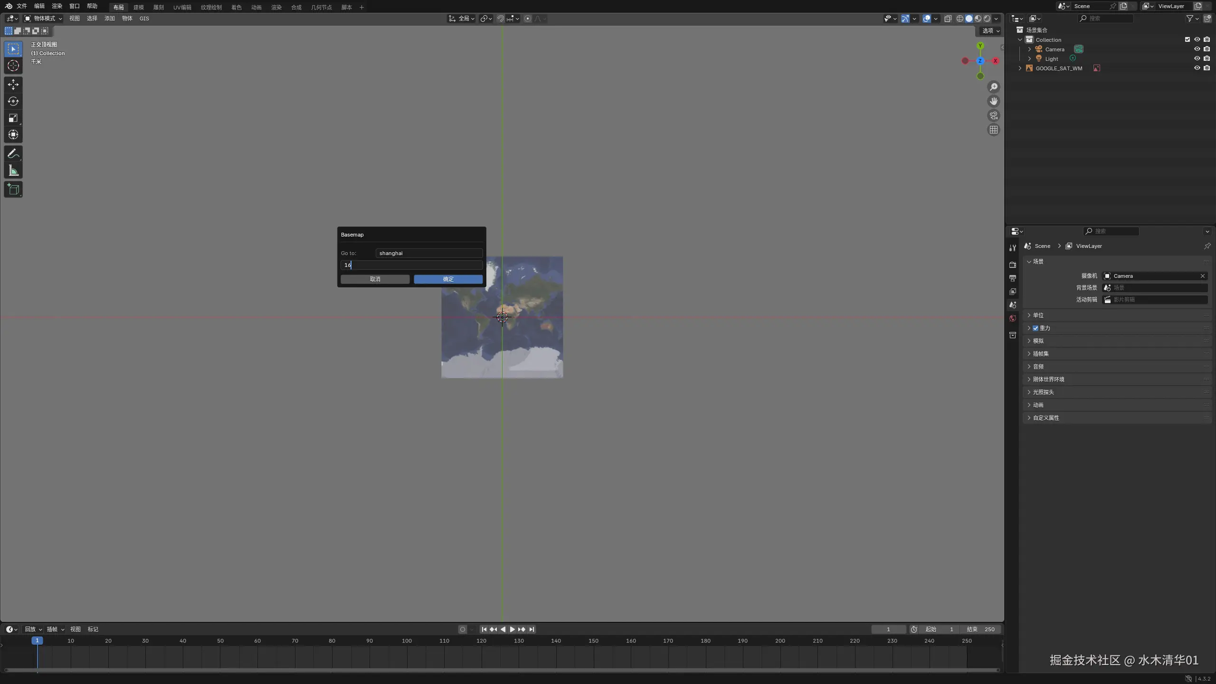Viewport: 1216px width, 684px height.
Task: Open the 物体模式 mode dropdown
Action: tap(44, 19)
